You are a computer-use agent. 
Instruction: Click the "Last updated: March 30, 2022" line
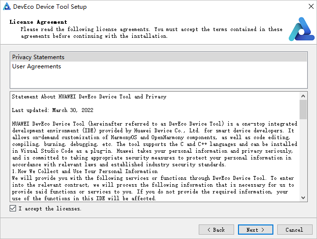(52, 111)
